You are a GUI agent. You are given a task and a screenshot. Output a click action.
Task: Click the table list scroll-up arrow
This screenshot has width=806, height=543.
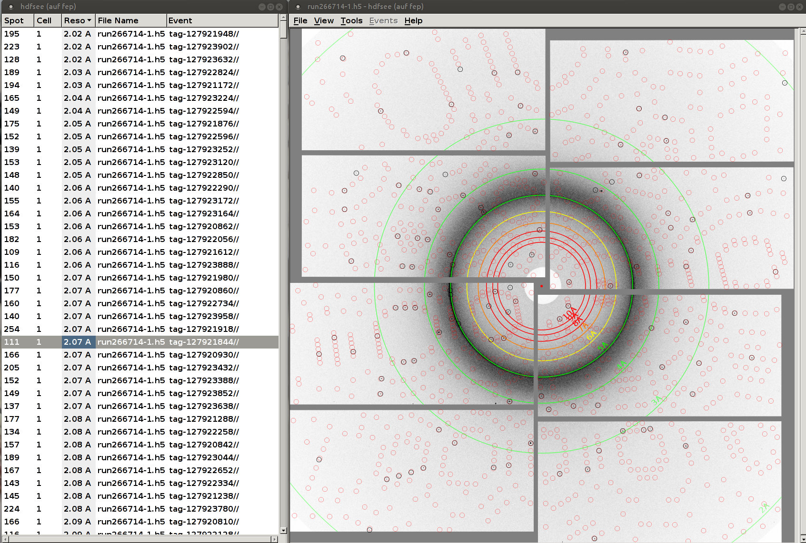[284, 18]
